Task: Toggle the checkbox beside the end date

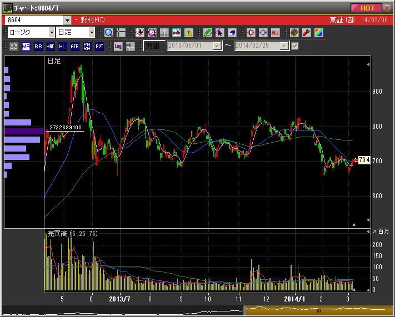Action: [x=295, y=46]
